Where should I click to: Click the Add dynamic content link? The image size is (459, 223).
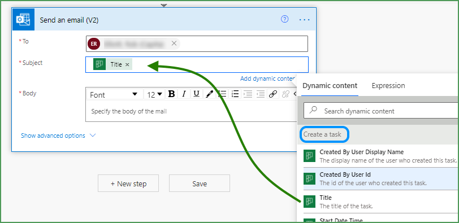pyautogui.click(x=267, y=78)
